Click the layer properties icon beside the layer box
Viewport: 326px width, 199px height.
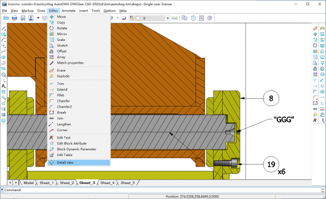132,18
